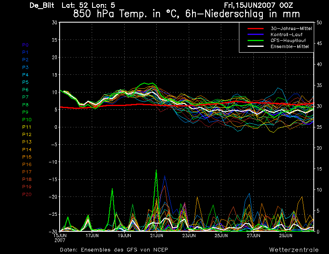The width and height of the screenshot is (329, 254).
Task: Click the P11 ensemble member label
Action: [27, 127]
